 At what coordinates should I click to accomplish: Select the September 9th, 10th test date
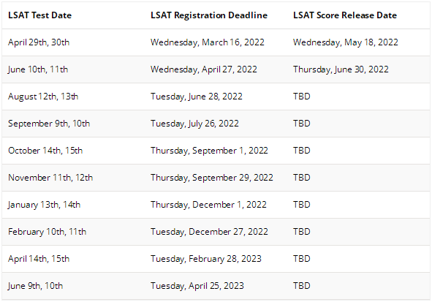coord(49,124)
